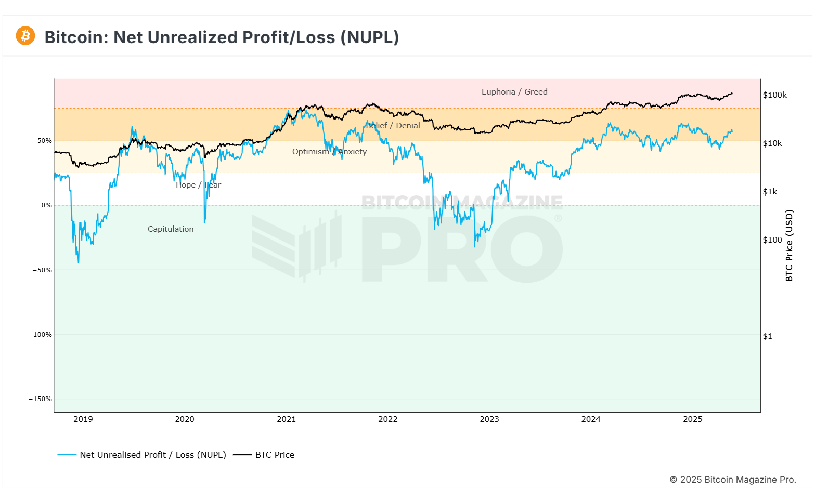Click the Optimism / Anxiety zone label
Screen dimensions: 815x491
point(329,152)
